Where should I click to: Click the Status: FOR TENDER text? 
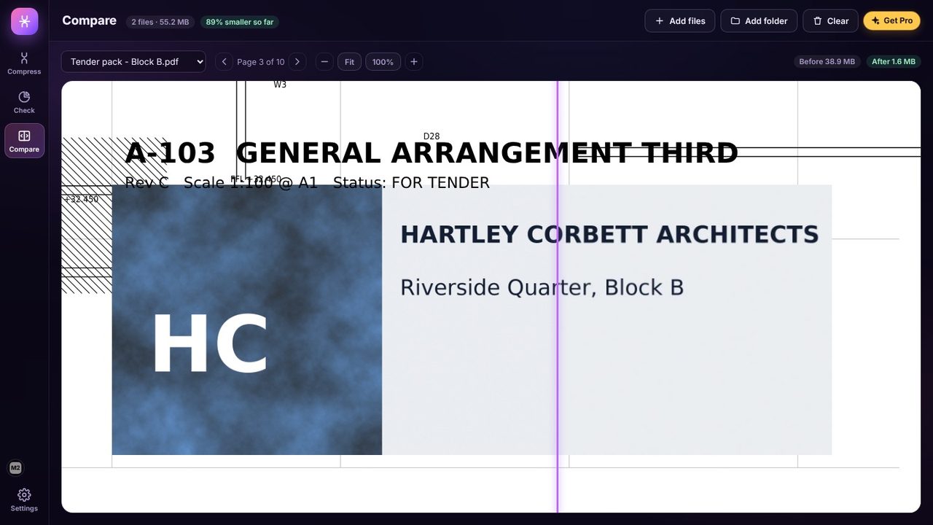(x=411, y=182)
